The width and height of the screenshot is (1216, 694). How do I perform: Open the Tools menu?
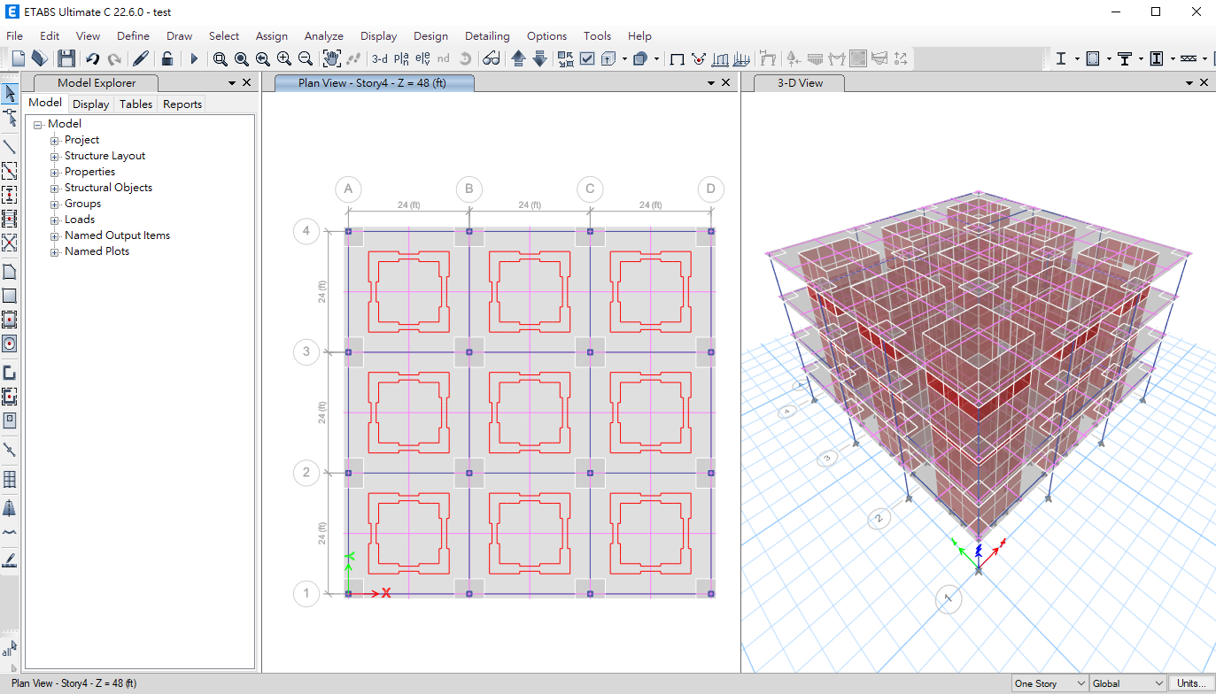(597, 36)
